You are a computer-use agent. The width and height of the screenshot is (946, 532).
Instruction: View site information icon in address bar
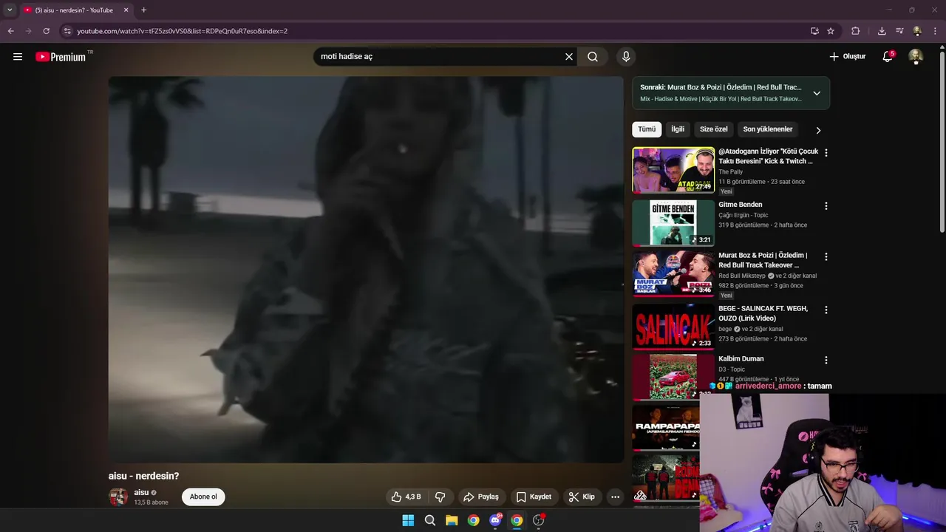(67, 31)
